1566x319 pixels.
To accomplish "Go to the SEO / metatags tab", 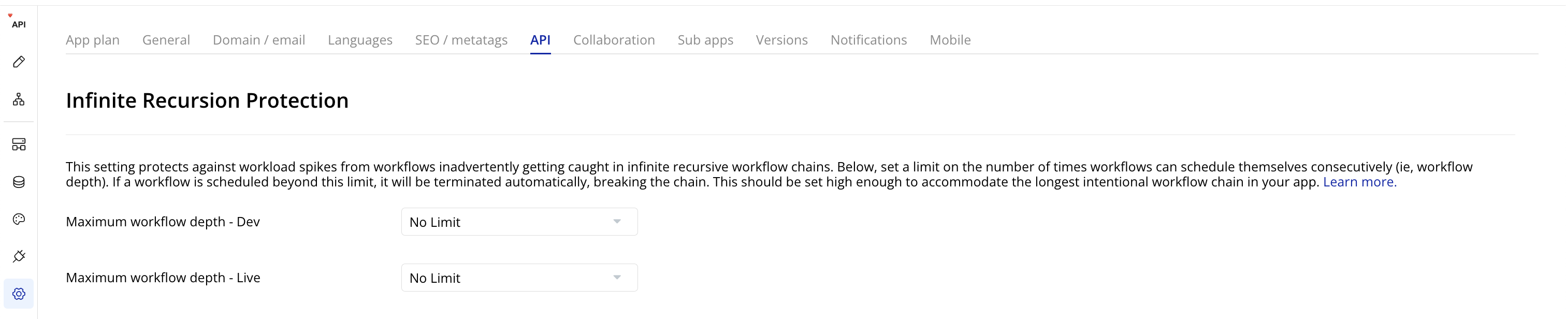I will [x=461, y=40].
